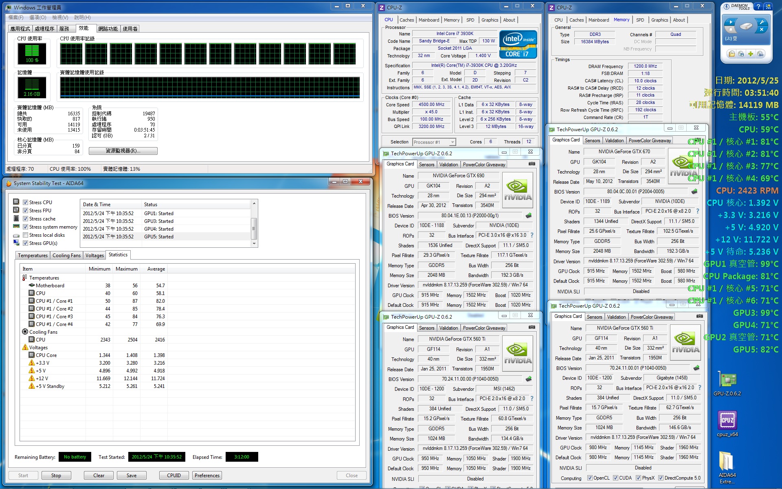Take screenshot via camera icon in GTX 690 GPU-Z
Screen dimensions: 782x489
click(x=532, y=164)
